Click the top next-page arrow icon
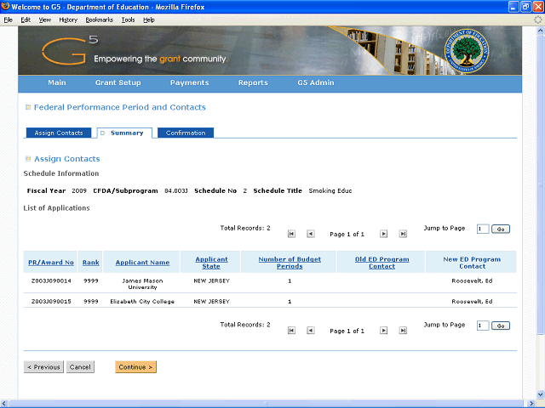 (383, 233)
